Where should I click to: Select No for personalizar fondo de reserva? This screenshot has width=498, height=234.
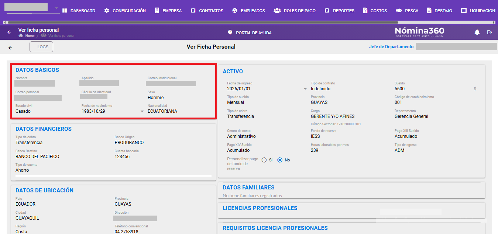(280, 160)
